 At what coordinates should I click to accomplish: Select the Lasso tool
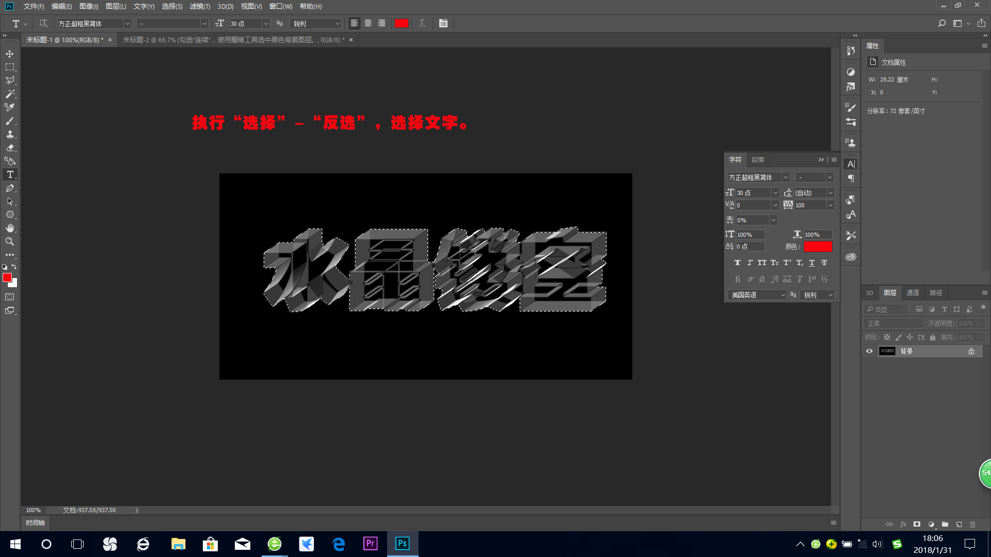click(x=10, y=80)
